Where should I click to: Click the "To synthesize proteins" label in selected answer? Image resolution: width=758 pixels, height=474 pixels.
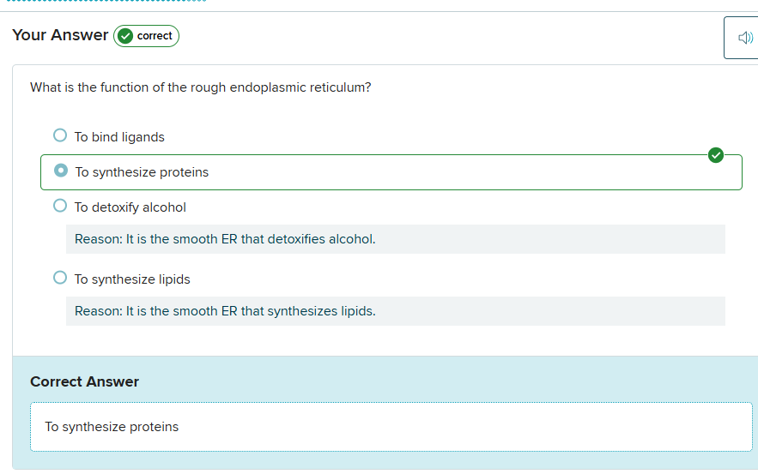pos(142,172)
